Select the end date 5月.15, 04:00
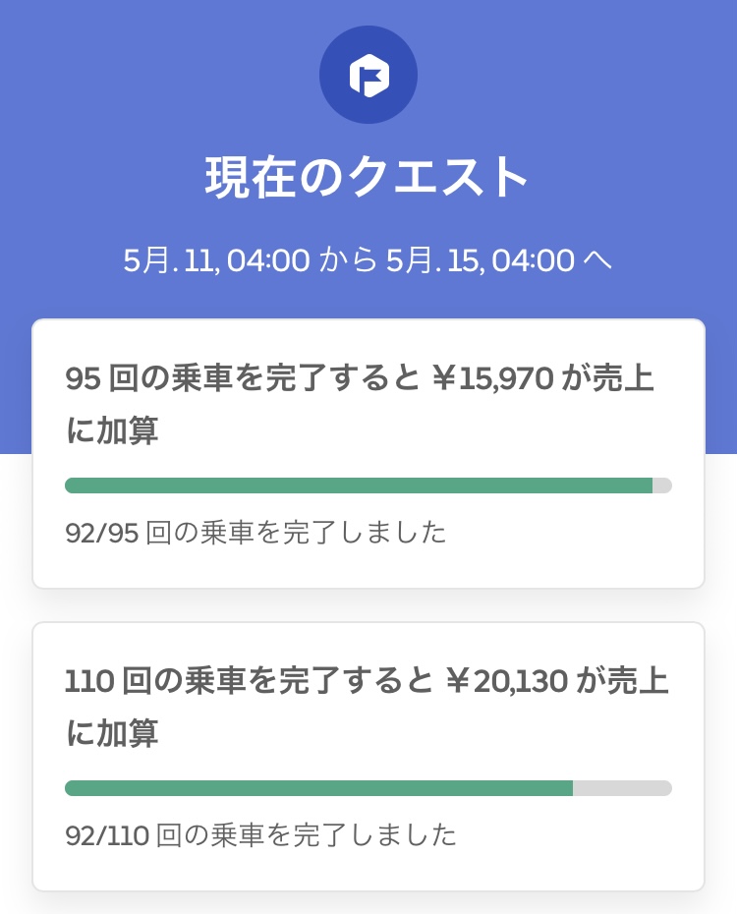 [x=480, y=260]
